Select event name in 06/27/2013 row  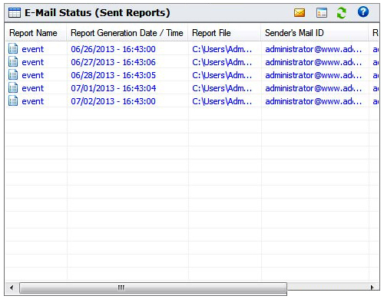33,62
